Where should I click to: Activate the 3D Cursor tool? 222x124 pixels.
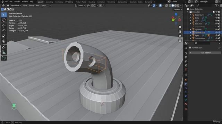4,20
